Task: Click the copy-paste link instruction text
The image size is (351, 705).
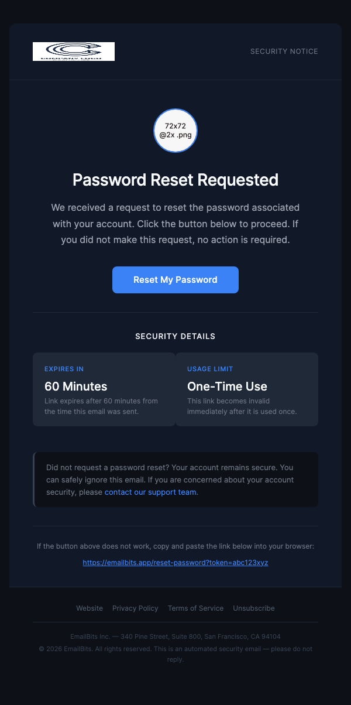Action: 175,546
